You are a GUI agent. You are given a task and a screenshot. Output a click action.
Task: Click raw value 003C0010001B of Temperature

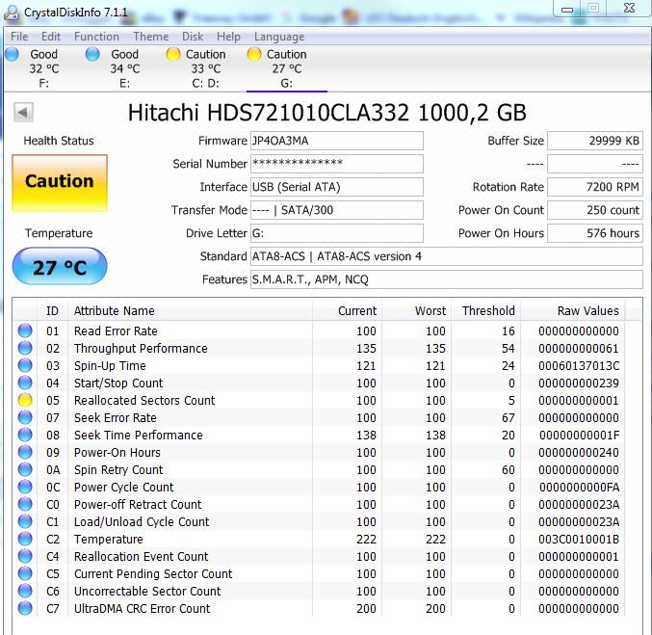pos(579,539)
